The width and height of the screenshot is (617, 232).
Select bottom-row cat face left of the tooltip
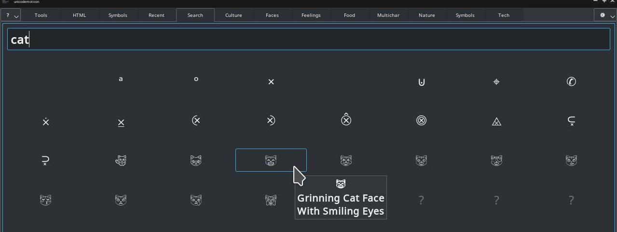click(x=271, y=200)
